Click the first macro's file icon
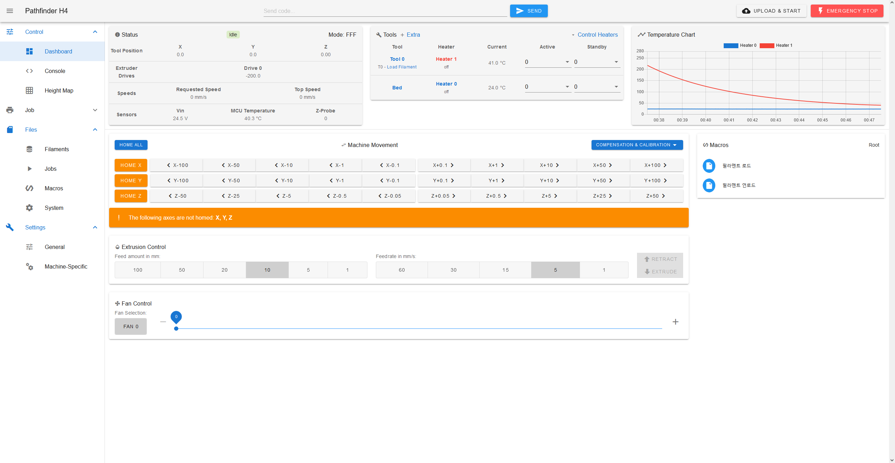The image size is (895, 463). [x=709, y=166]
